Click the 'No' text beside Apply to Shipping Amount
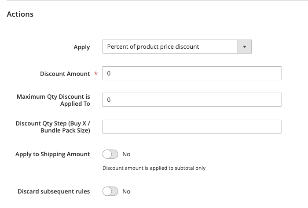This screenshot has height=208, width=308. 126,154
